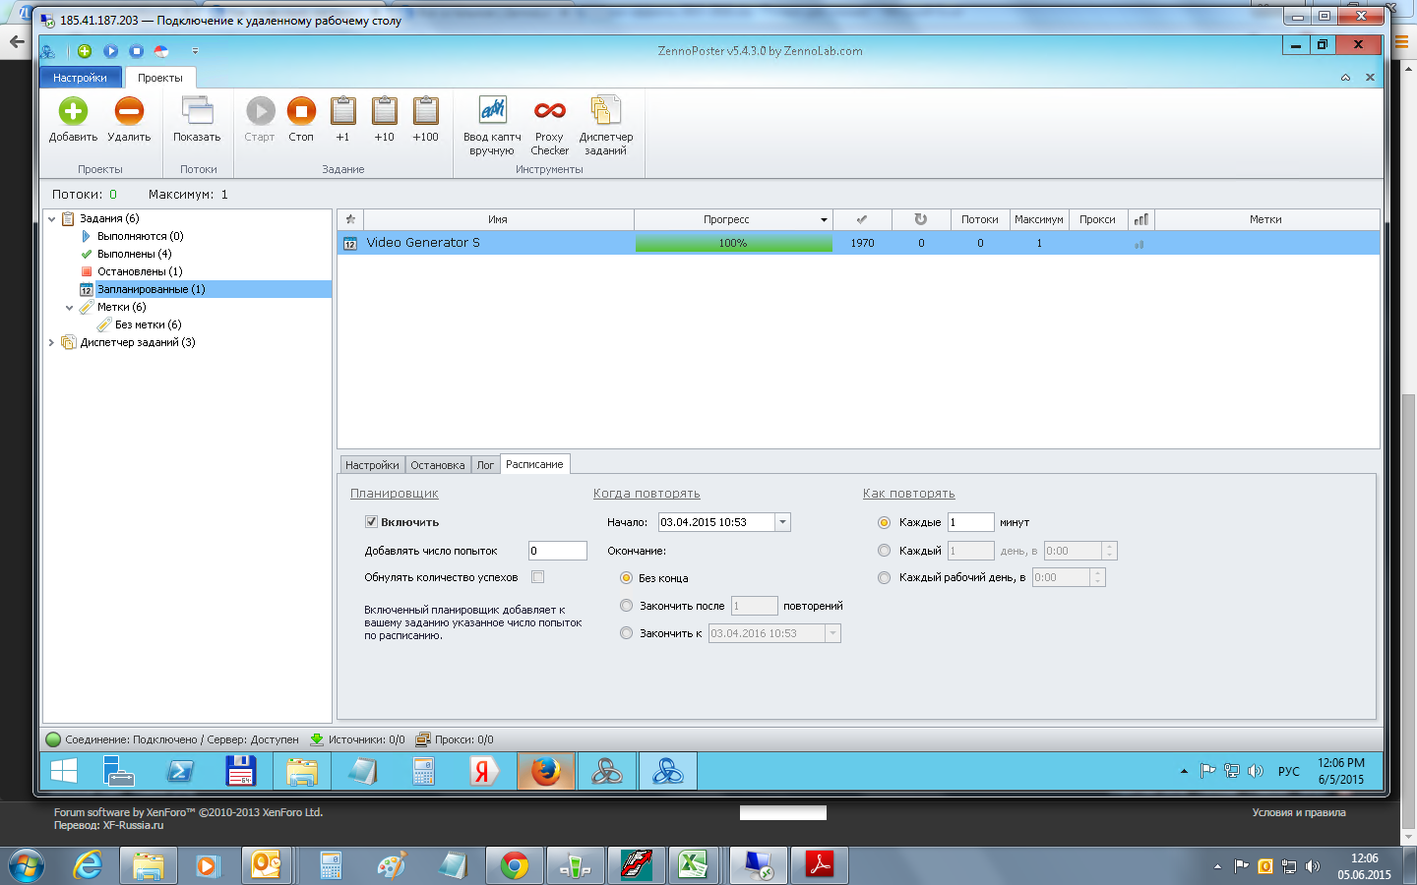Switch to the Настройки ribbon tab

point(80,78)
